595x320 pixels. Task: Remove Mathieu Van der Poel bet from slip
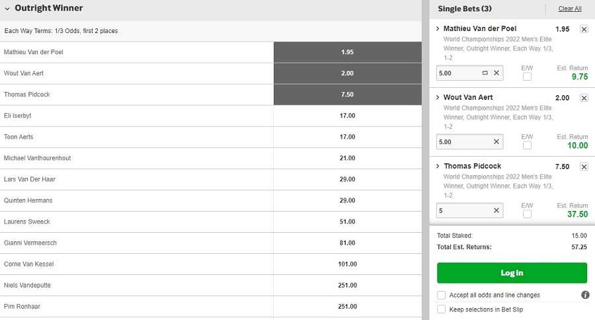584,29
